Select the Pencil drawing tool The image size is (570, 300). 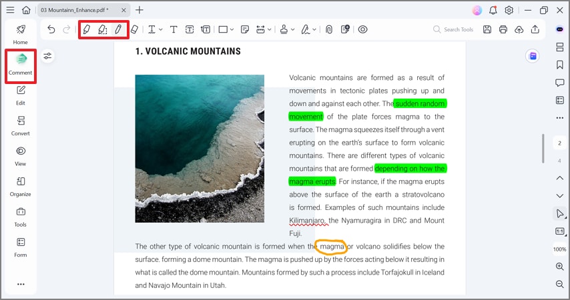118,29
